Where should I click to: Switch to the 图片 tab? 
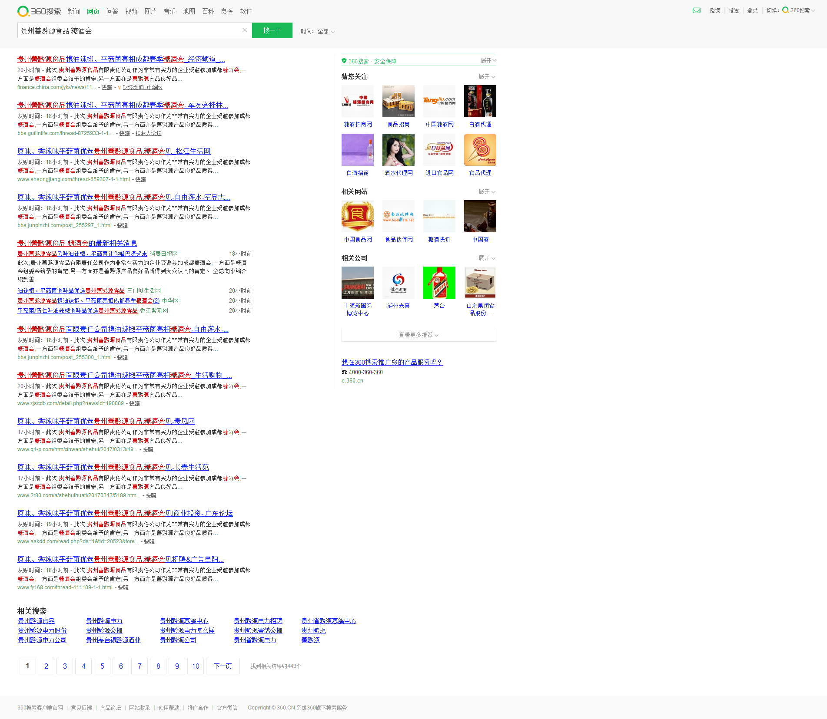150,11
